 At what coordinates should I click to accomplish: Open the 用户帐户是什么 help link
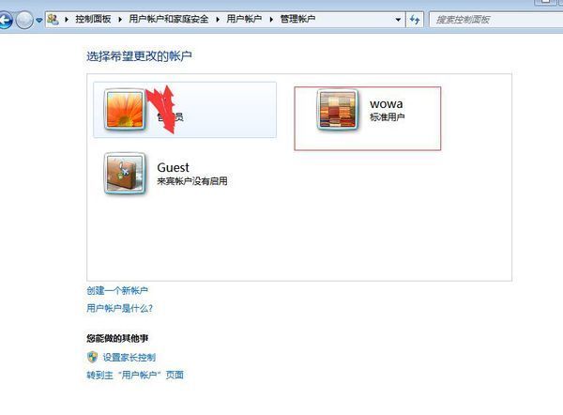click(119, 308)
